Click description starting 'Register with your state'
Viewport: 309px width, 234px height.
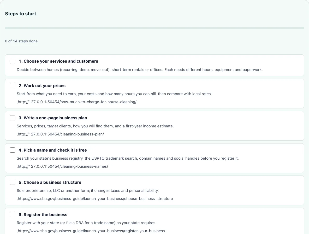coord(86,223)
